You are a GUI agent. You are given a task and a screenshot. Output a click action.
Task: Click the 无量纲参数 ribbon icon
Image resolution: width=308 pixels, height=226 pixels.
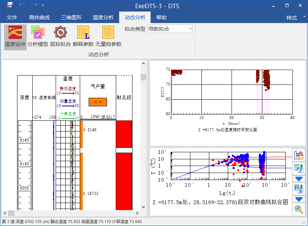(x=108, y=37)
